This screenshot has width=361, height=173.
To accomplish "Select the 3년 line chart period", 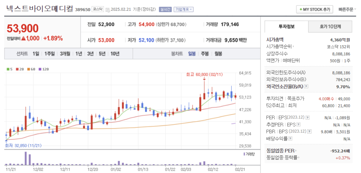I will pos(90,54).
